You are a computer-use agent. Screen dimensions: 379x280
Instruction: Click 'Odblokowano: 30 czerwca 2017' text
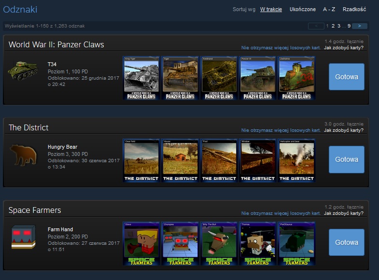pyautogui.click(x=84, y=161)
